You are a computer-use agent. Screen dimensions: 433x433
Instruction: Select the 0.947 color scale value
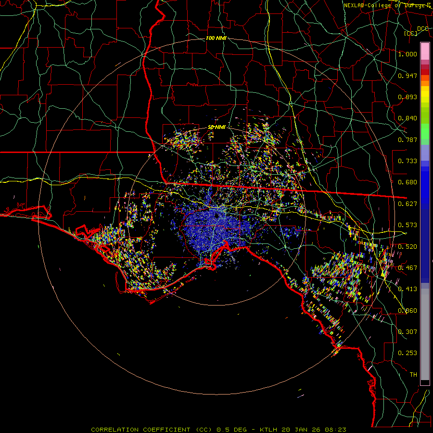[x=408, y=76]
